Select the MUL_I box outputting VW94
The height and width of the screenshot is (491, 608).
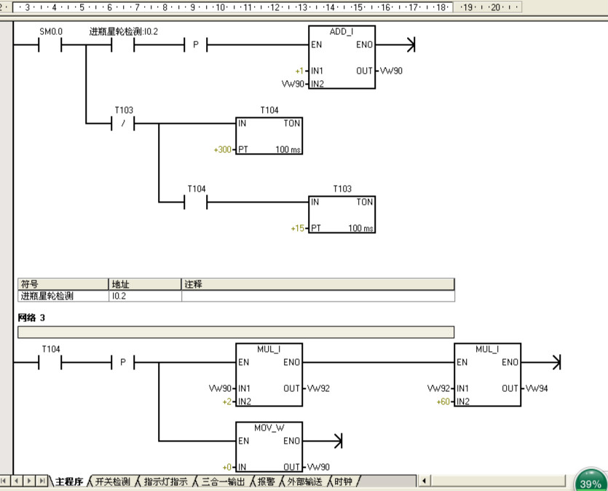click(487, 374)
